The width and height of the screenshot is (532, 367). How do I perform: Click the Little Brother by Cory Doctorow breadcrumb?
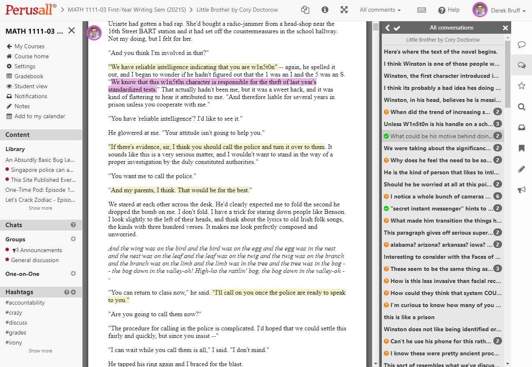coord(237,10)
